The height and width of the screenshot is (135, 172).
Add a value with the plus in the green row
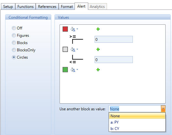click(98, 70)
